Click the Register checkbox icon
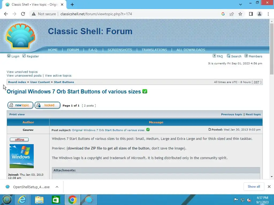The image size is (274, 205). (x=24, y=56)
